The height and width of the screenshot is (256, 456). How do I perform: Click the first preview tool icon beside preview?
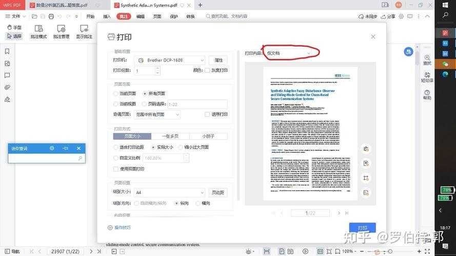366,149
